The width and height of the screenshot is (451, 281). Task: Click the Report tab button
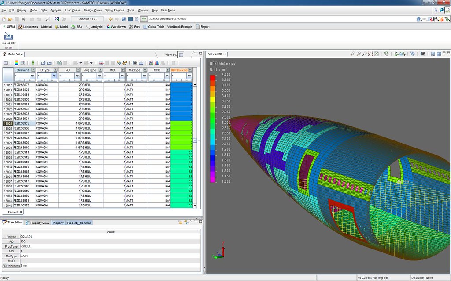(203, 27)
